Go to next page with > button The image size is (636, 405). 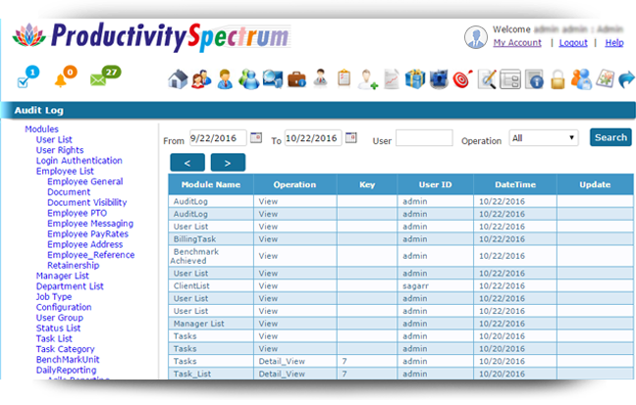228,163
